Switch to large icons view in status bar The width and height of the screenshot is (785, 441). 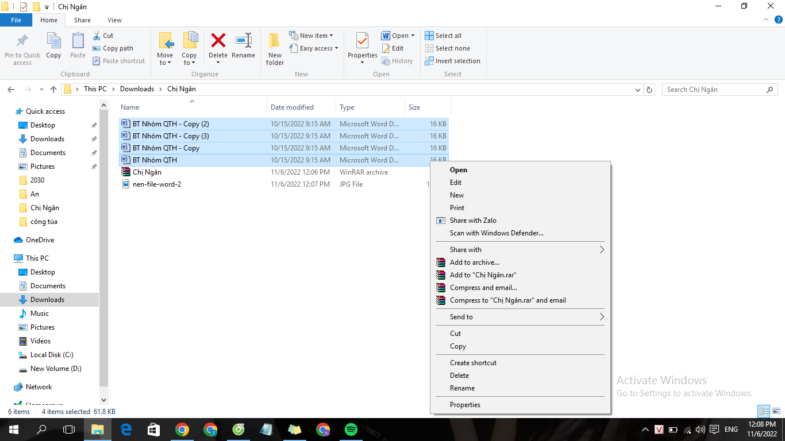(776, 411)
